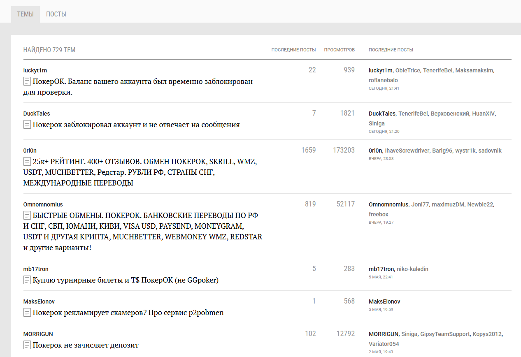Viewport: 521px width, 357px height.
Task: Click 'СЕГОДНЯ, 21:20' timestamp
Action: (384, 132)
